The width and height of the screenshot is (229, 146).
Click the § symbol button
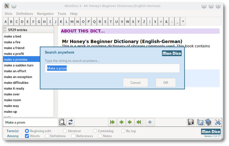tap(155, 22)
